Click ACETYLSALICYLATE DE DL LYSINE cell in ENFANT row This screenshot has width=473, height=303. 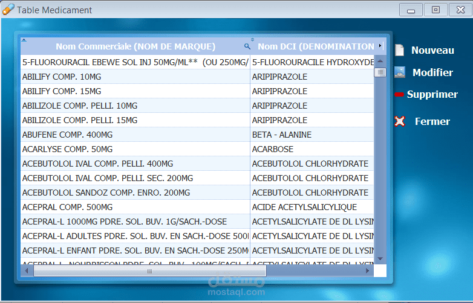[x=312, y=250]
